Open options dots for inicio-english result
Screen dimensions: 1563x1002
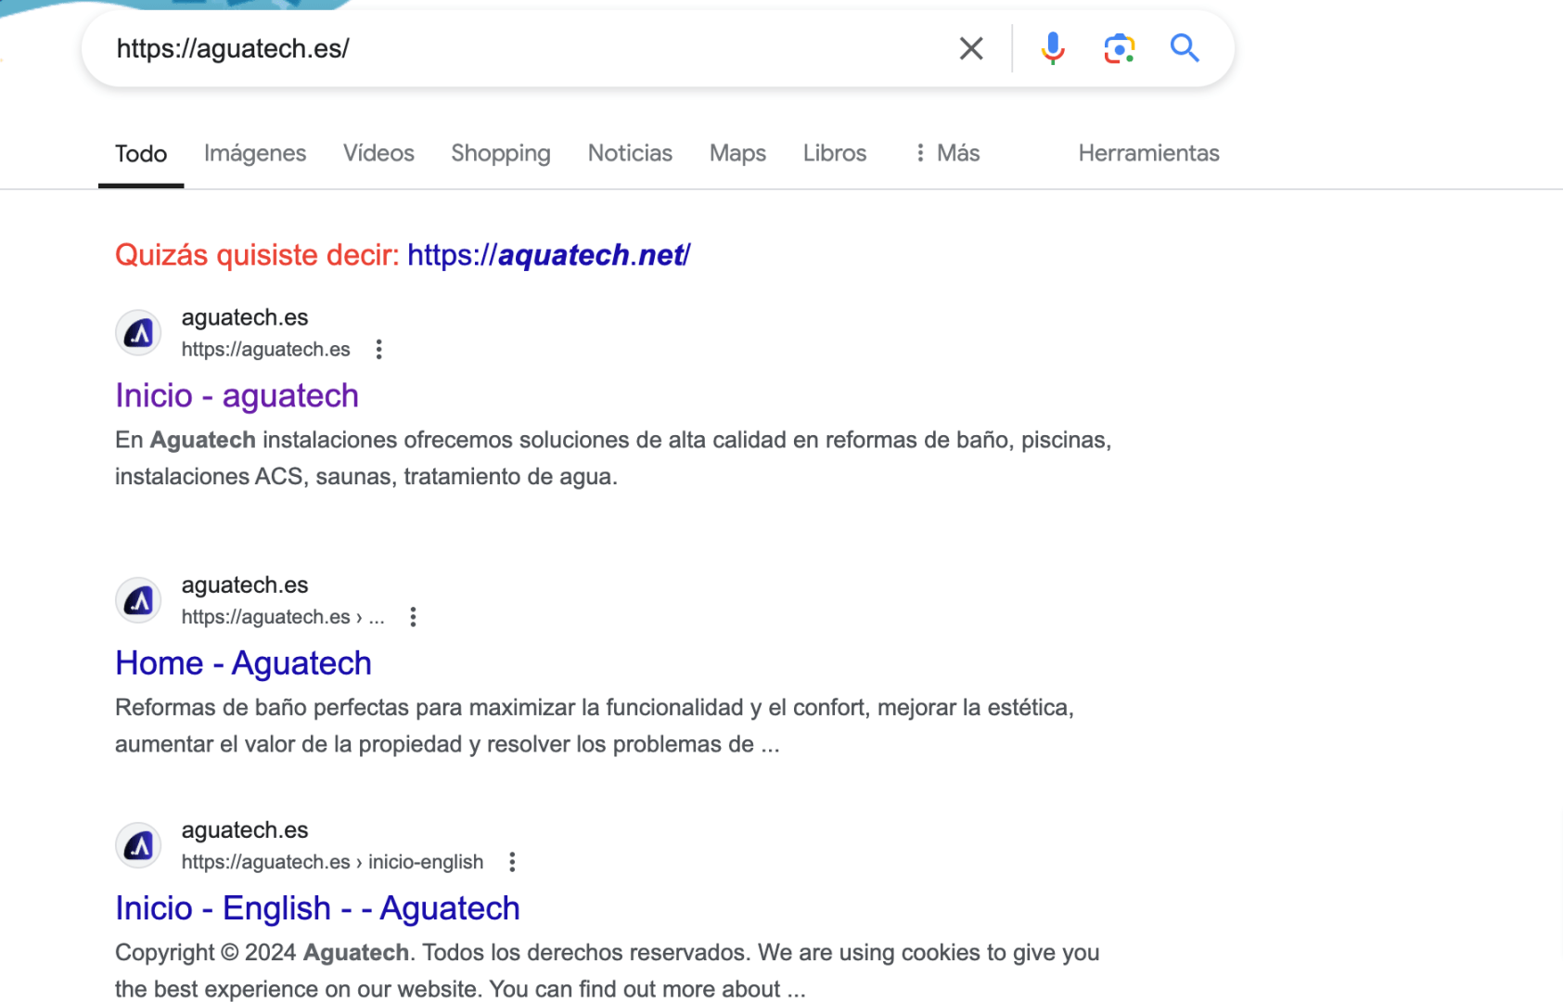point(512,862)
